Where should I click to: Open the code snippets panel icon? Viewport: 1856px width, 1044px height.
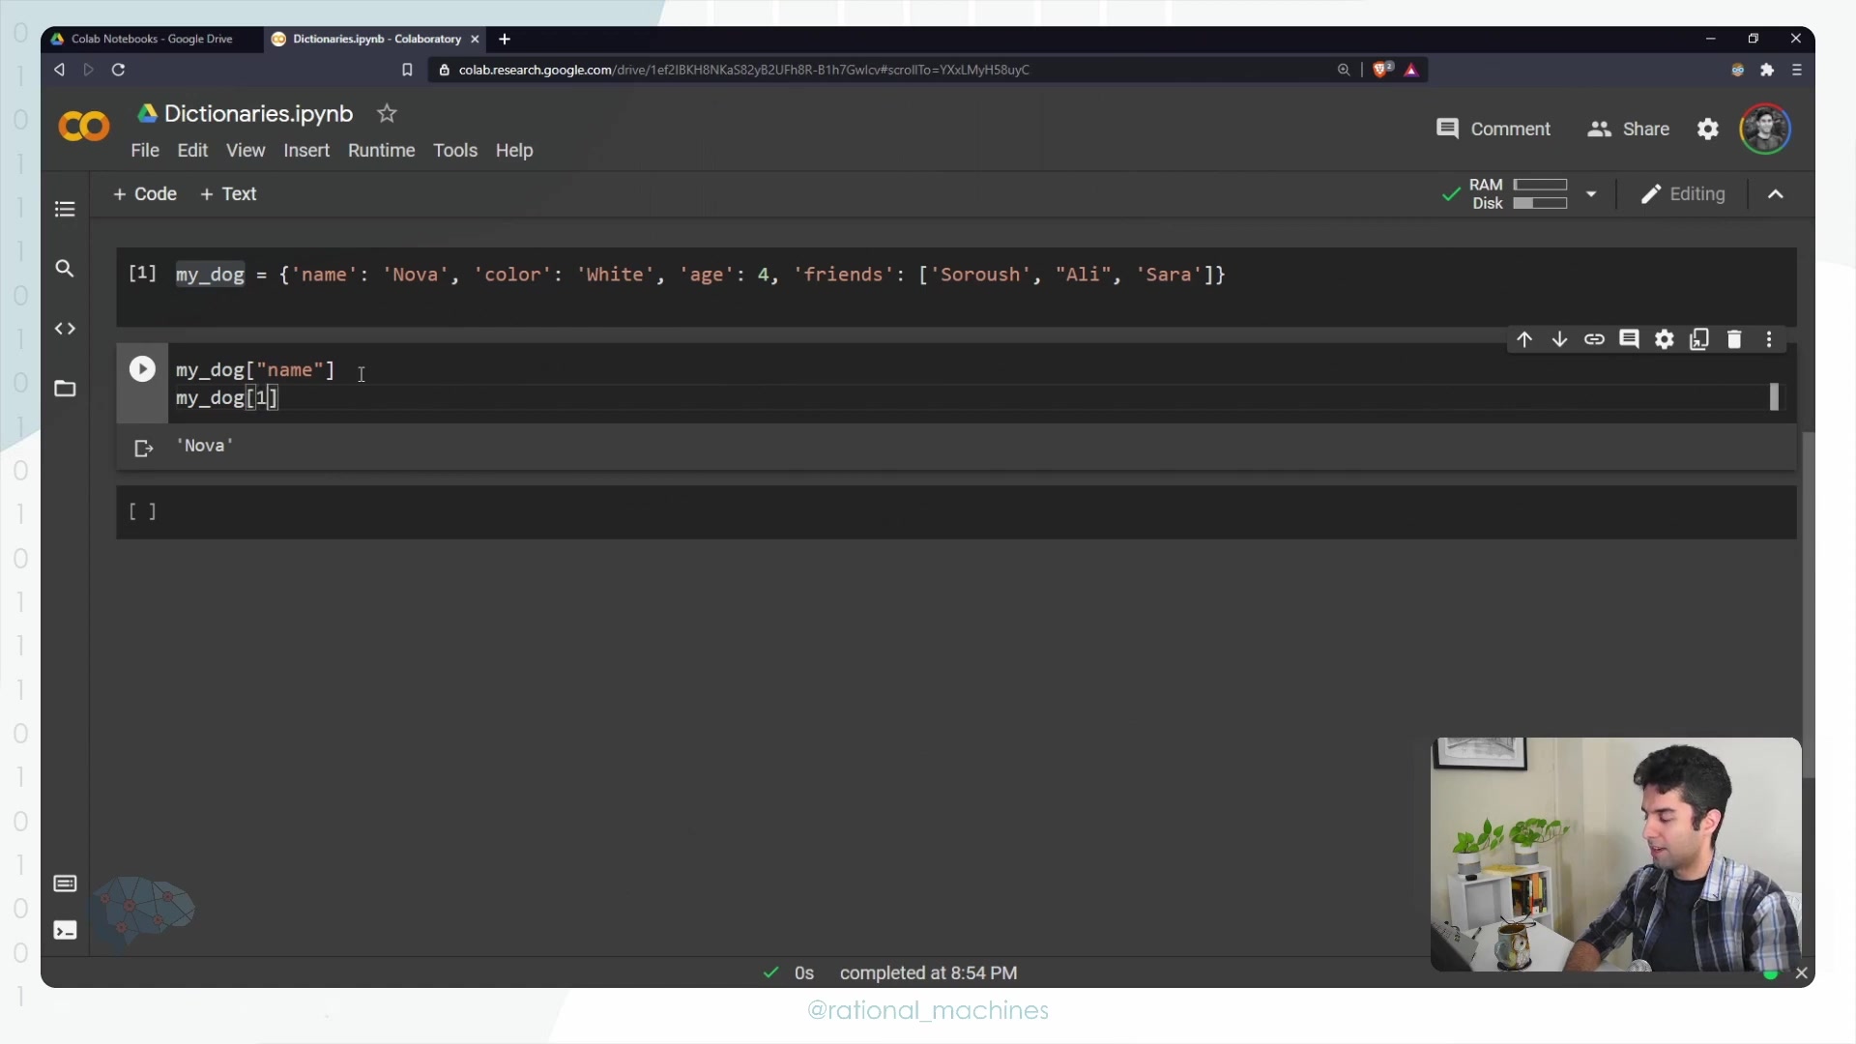65,329
